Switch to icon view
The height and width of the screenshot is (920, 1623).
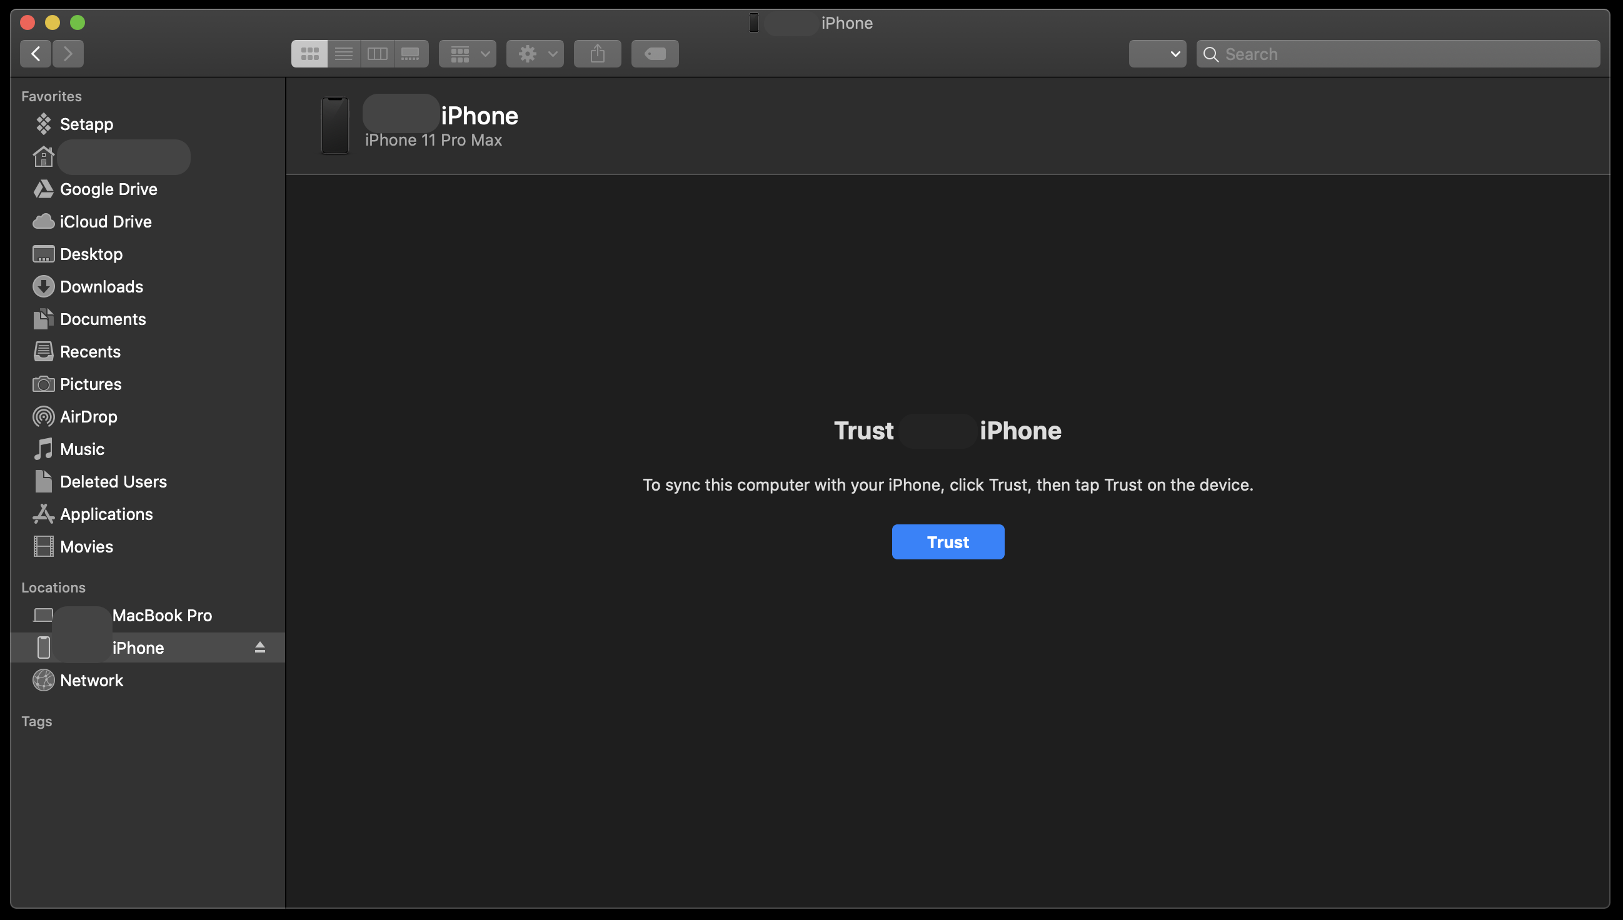[x=309, y=54]
